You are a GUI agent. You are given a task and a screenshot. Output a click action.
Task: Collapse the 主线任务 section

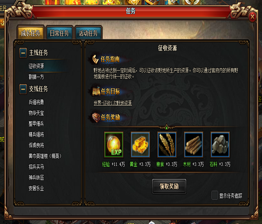(23, 53)
